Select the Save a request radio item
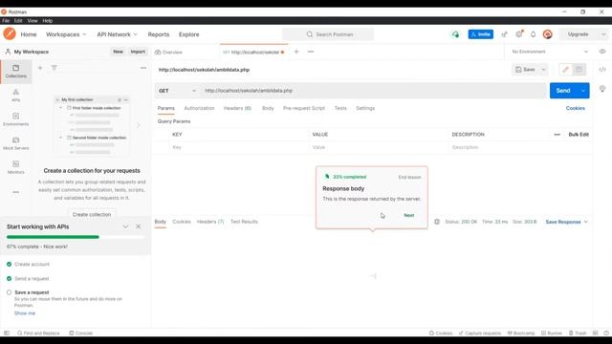 click(x=9, y=292)
